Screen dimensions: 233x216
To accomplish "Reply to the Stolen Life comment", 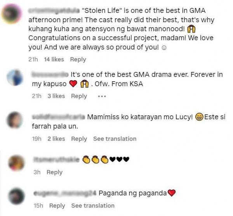I will 78,59.
